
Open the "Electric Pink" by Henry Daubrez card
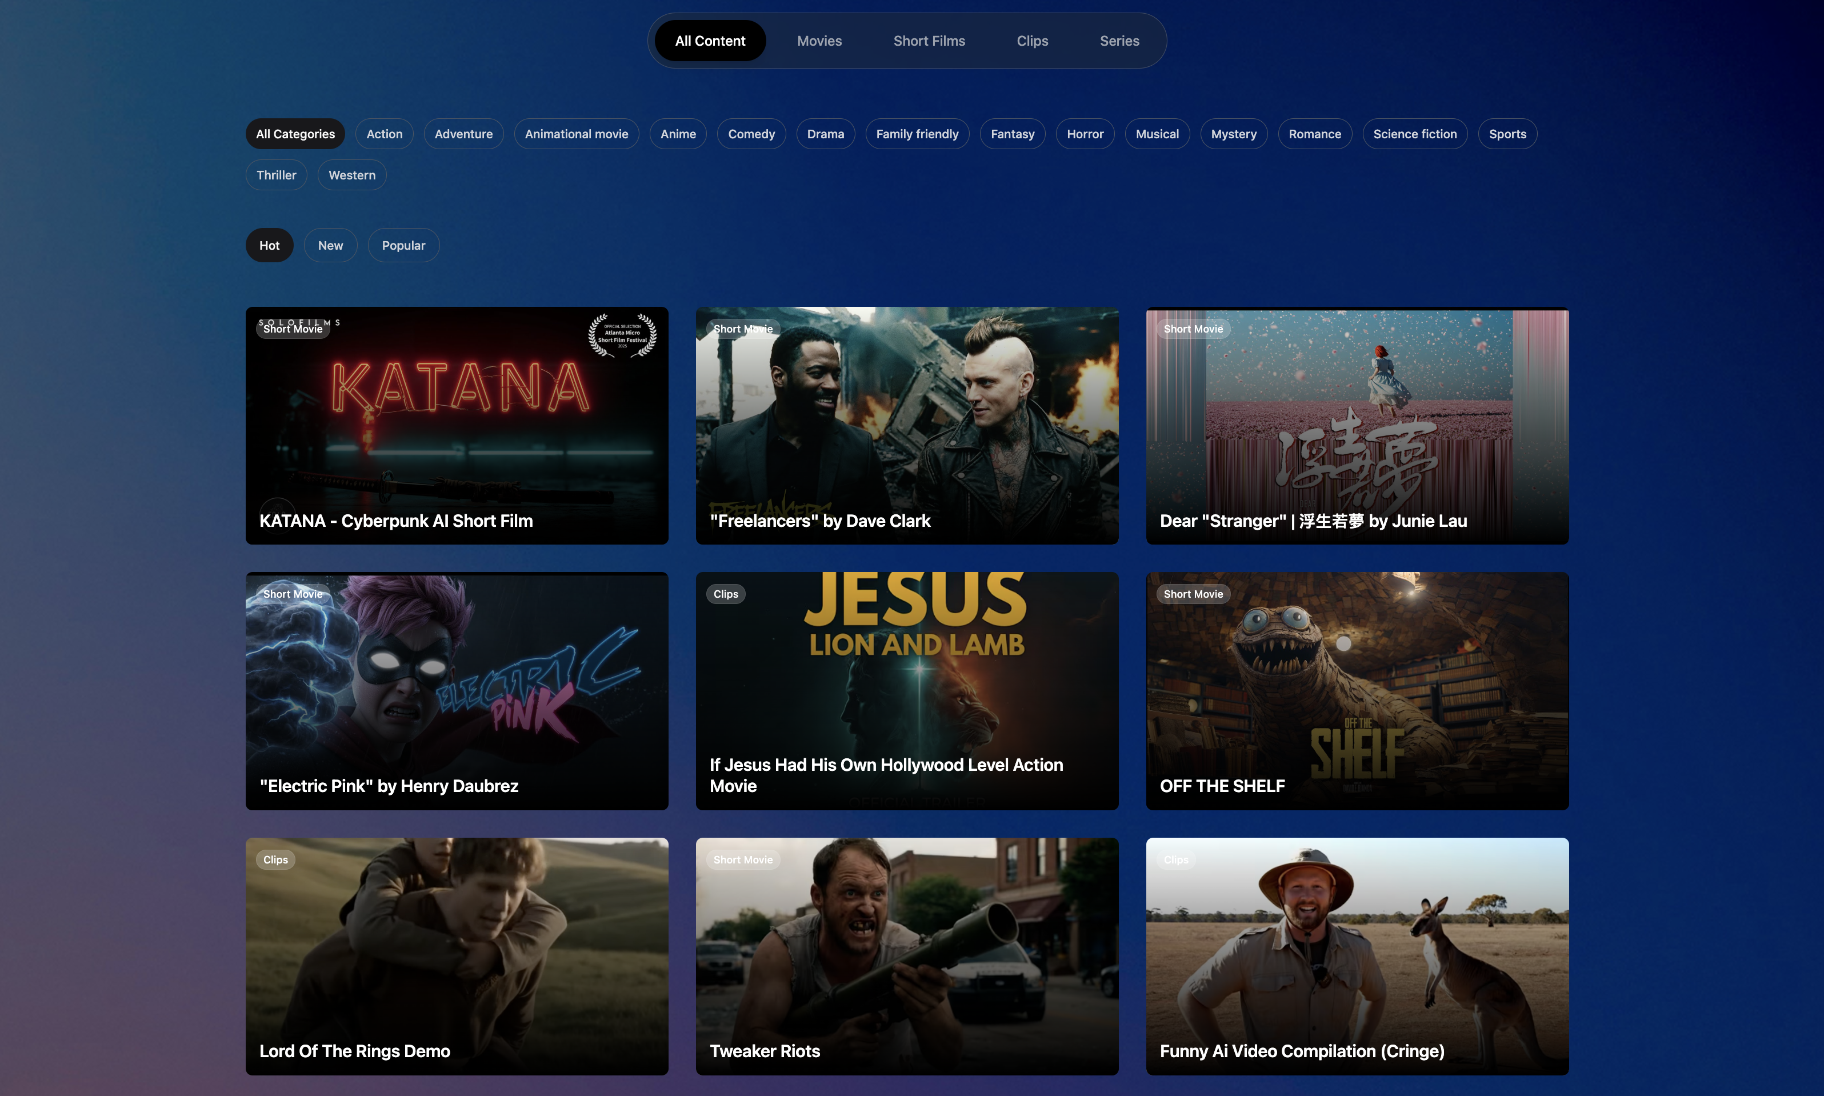457,690
